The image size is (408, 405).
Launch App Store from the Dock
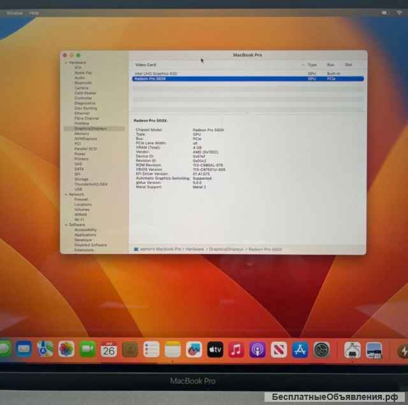pyautogui.click(x=300, y=350)
